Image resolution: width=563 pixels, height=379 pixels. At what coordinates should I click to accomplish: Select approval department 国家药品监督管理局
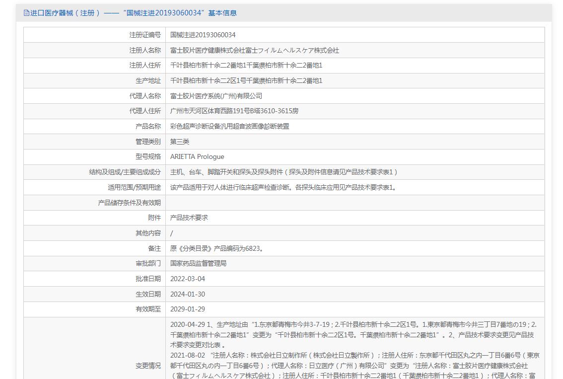pyautogui.click(x=198, y=263)
